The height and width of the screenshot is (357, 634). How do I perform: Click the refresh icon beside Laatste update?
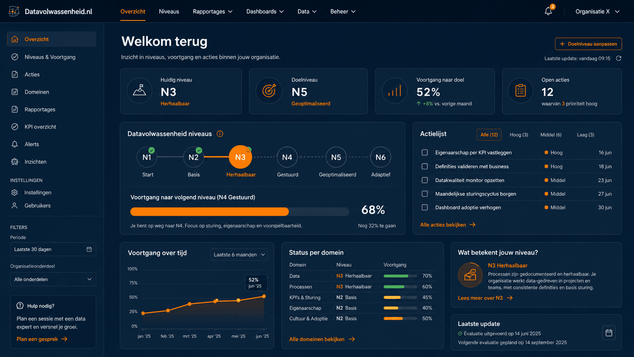pos(618,58)
